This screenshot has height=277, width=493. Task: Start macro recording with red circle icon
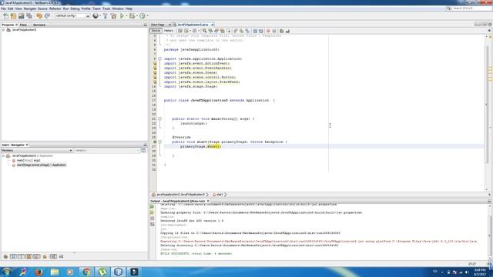pyautogui.click(x=268, y=31)
